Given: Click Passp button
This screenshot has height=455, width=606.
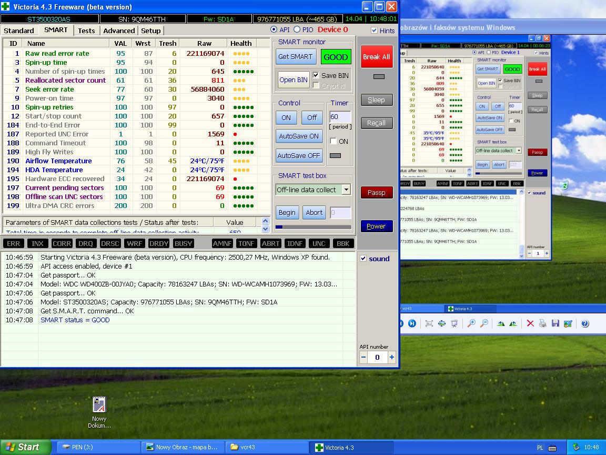Looking at the screenshot, I should click(377, 193).
